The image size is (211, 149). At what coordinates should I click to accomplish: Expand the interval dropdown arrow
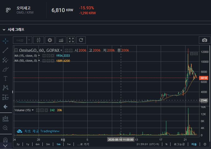click(x=29, y=40)
